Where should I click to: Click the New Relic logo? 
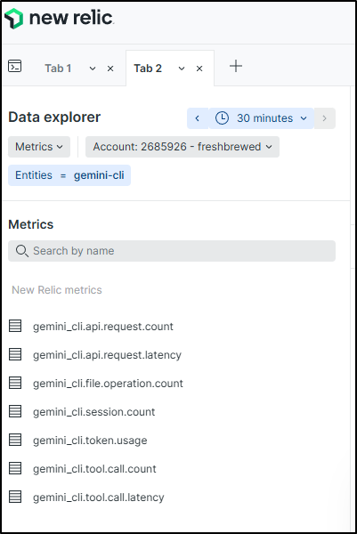58,18
